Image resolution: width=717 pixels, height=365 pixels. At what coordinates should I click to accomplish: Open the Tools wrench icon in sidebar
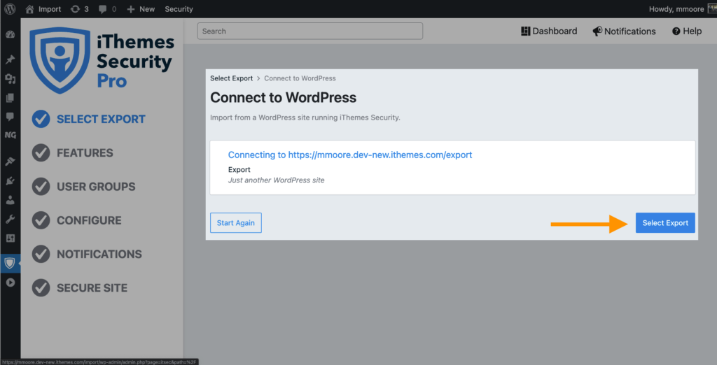(x=10, y=220)
